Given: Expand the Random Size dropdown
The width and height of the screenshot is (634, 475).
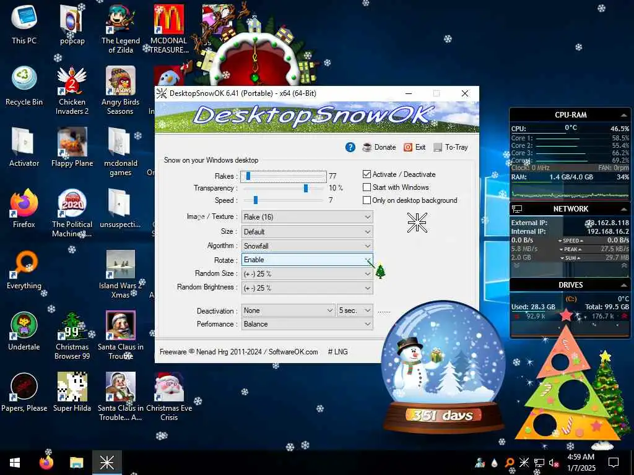Looking at the screenshot, I should point(307,274).
